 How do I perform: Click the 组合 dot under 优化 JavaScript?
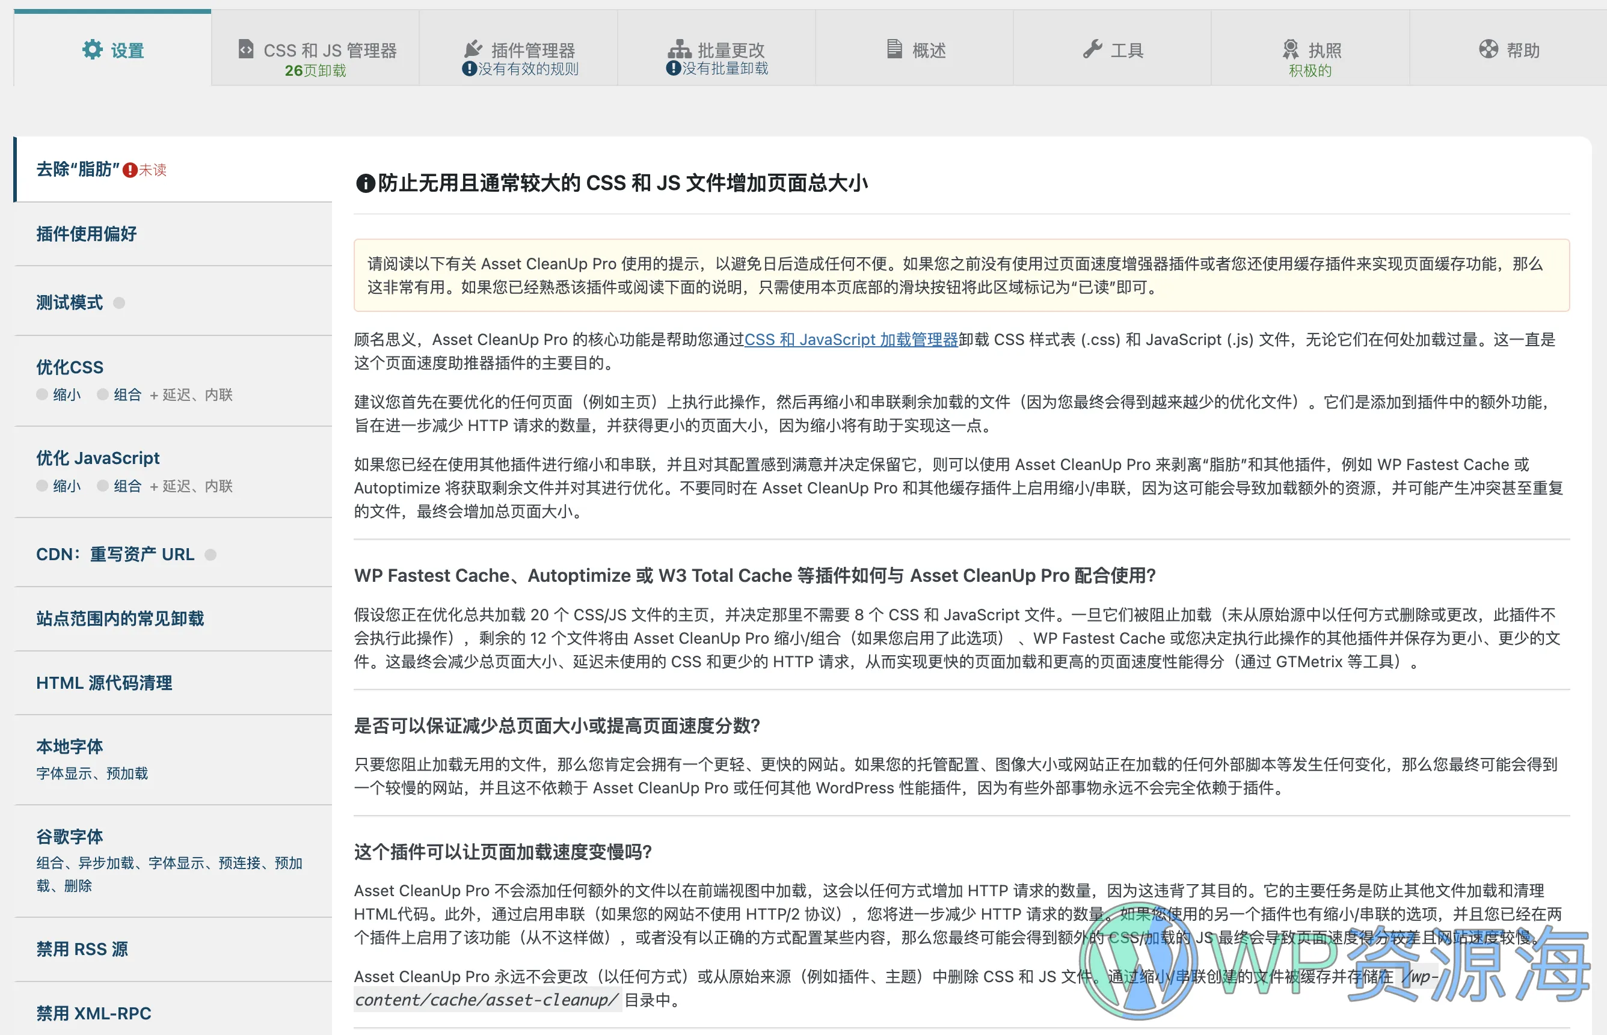click(102, 486)
